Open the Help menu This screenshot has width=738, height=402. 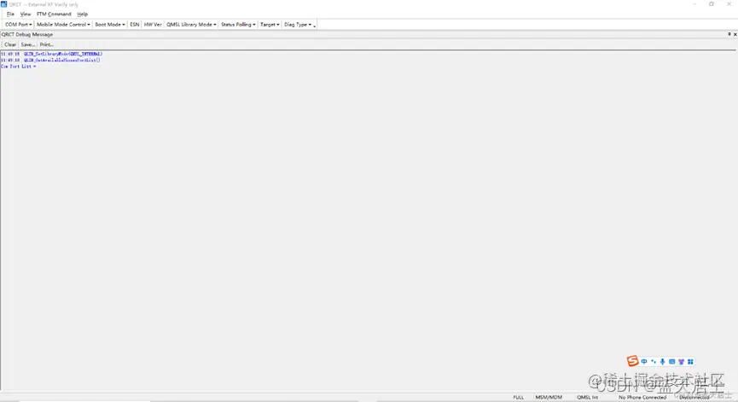pyautogui.click(x=83, y=15)
